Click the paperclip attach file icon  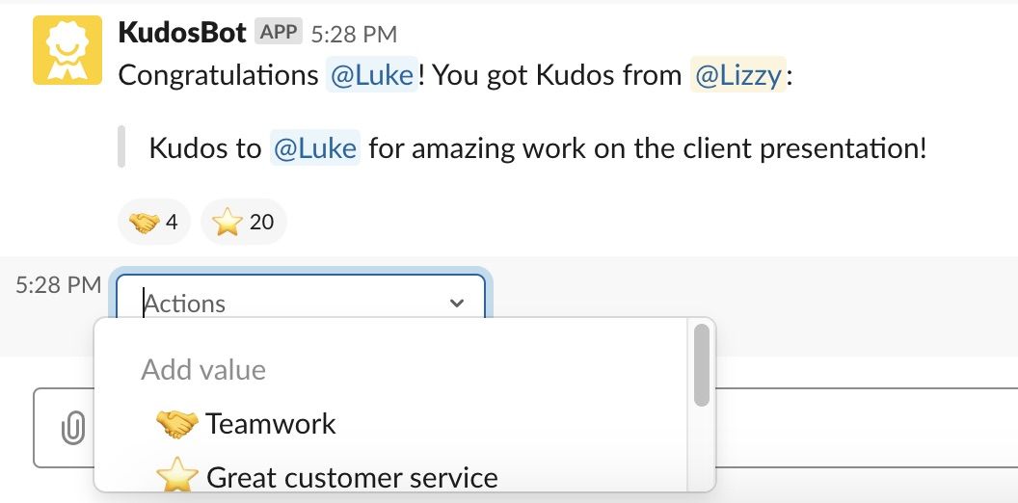[73, 429]
